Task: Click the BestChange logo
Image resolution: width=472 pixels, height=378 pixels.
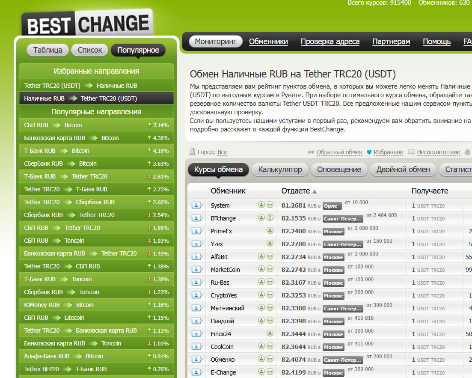Action: tap(87, 23)
